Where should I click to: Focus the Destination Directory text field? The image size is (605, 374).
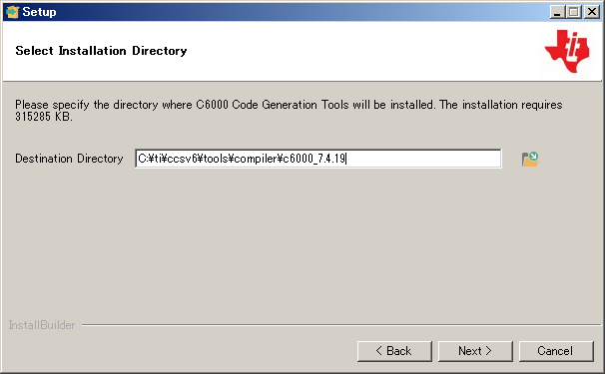[x=318, y=159]
